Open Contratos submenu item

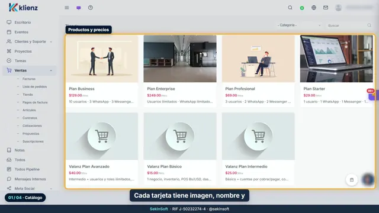click(30, 118)
